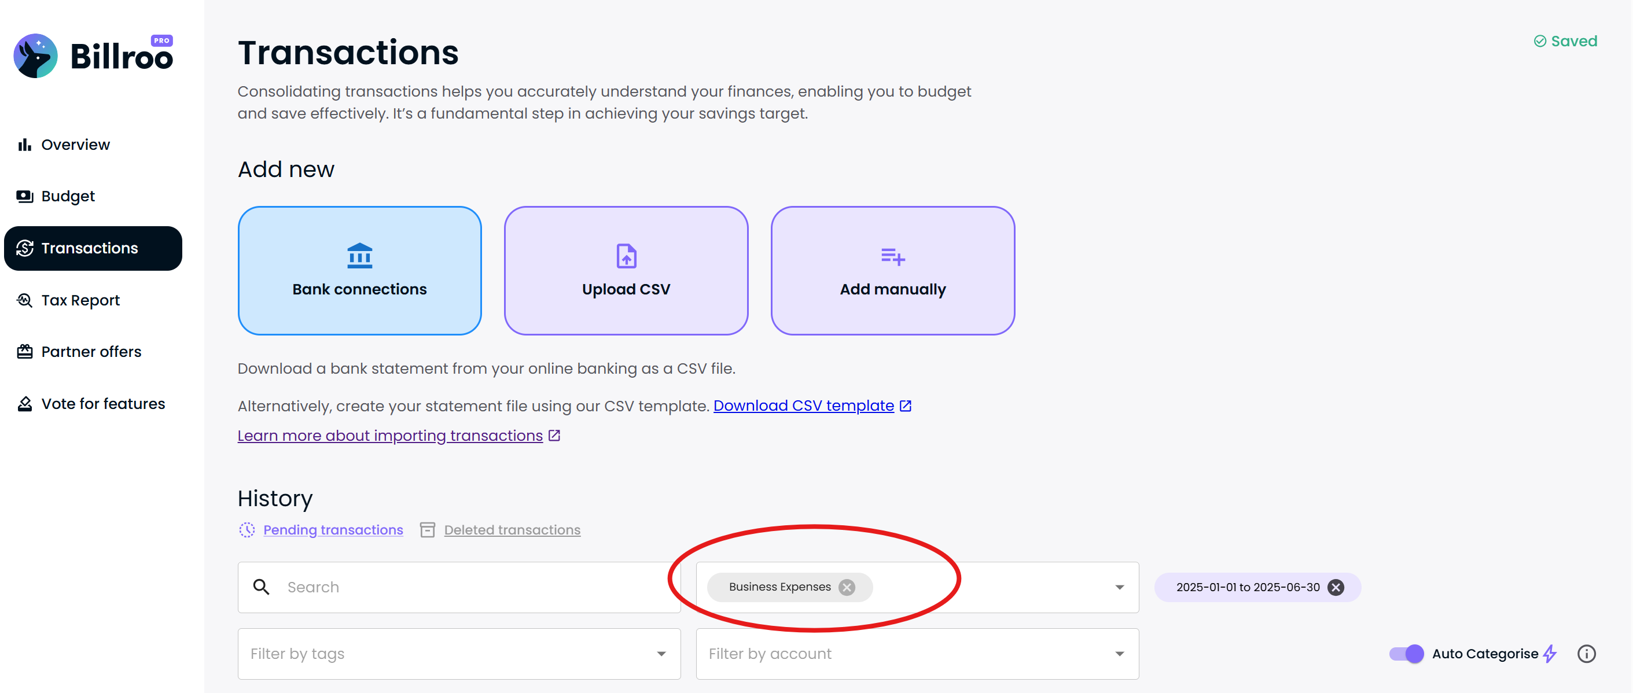
Task: Select Transactions in the sidebar
Action: click(x=93, y=248)
